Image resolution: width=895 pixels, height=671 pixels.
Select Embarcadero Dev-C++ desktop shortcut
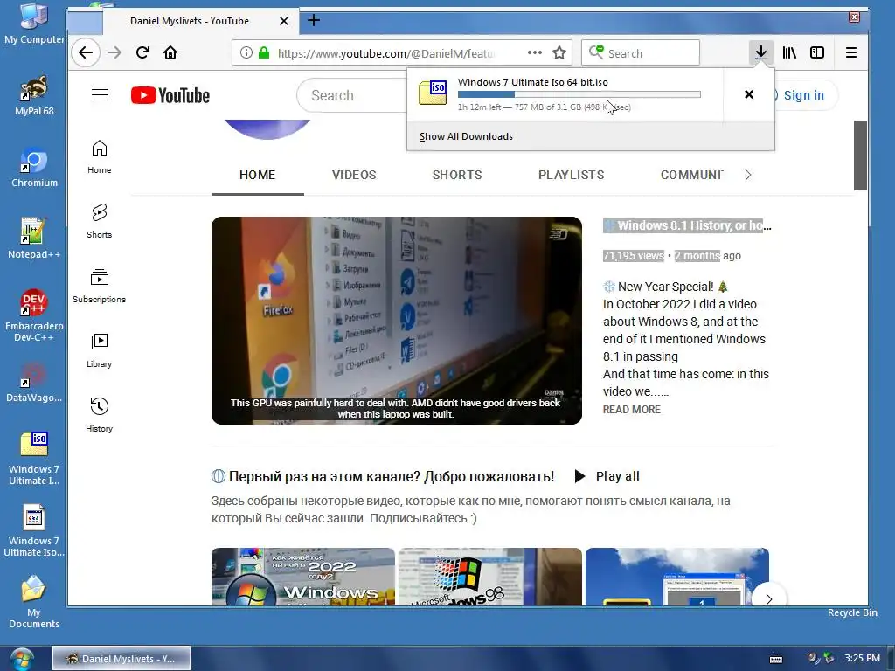(x=34, y=315)
